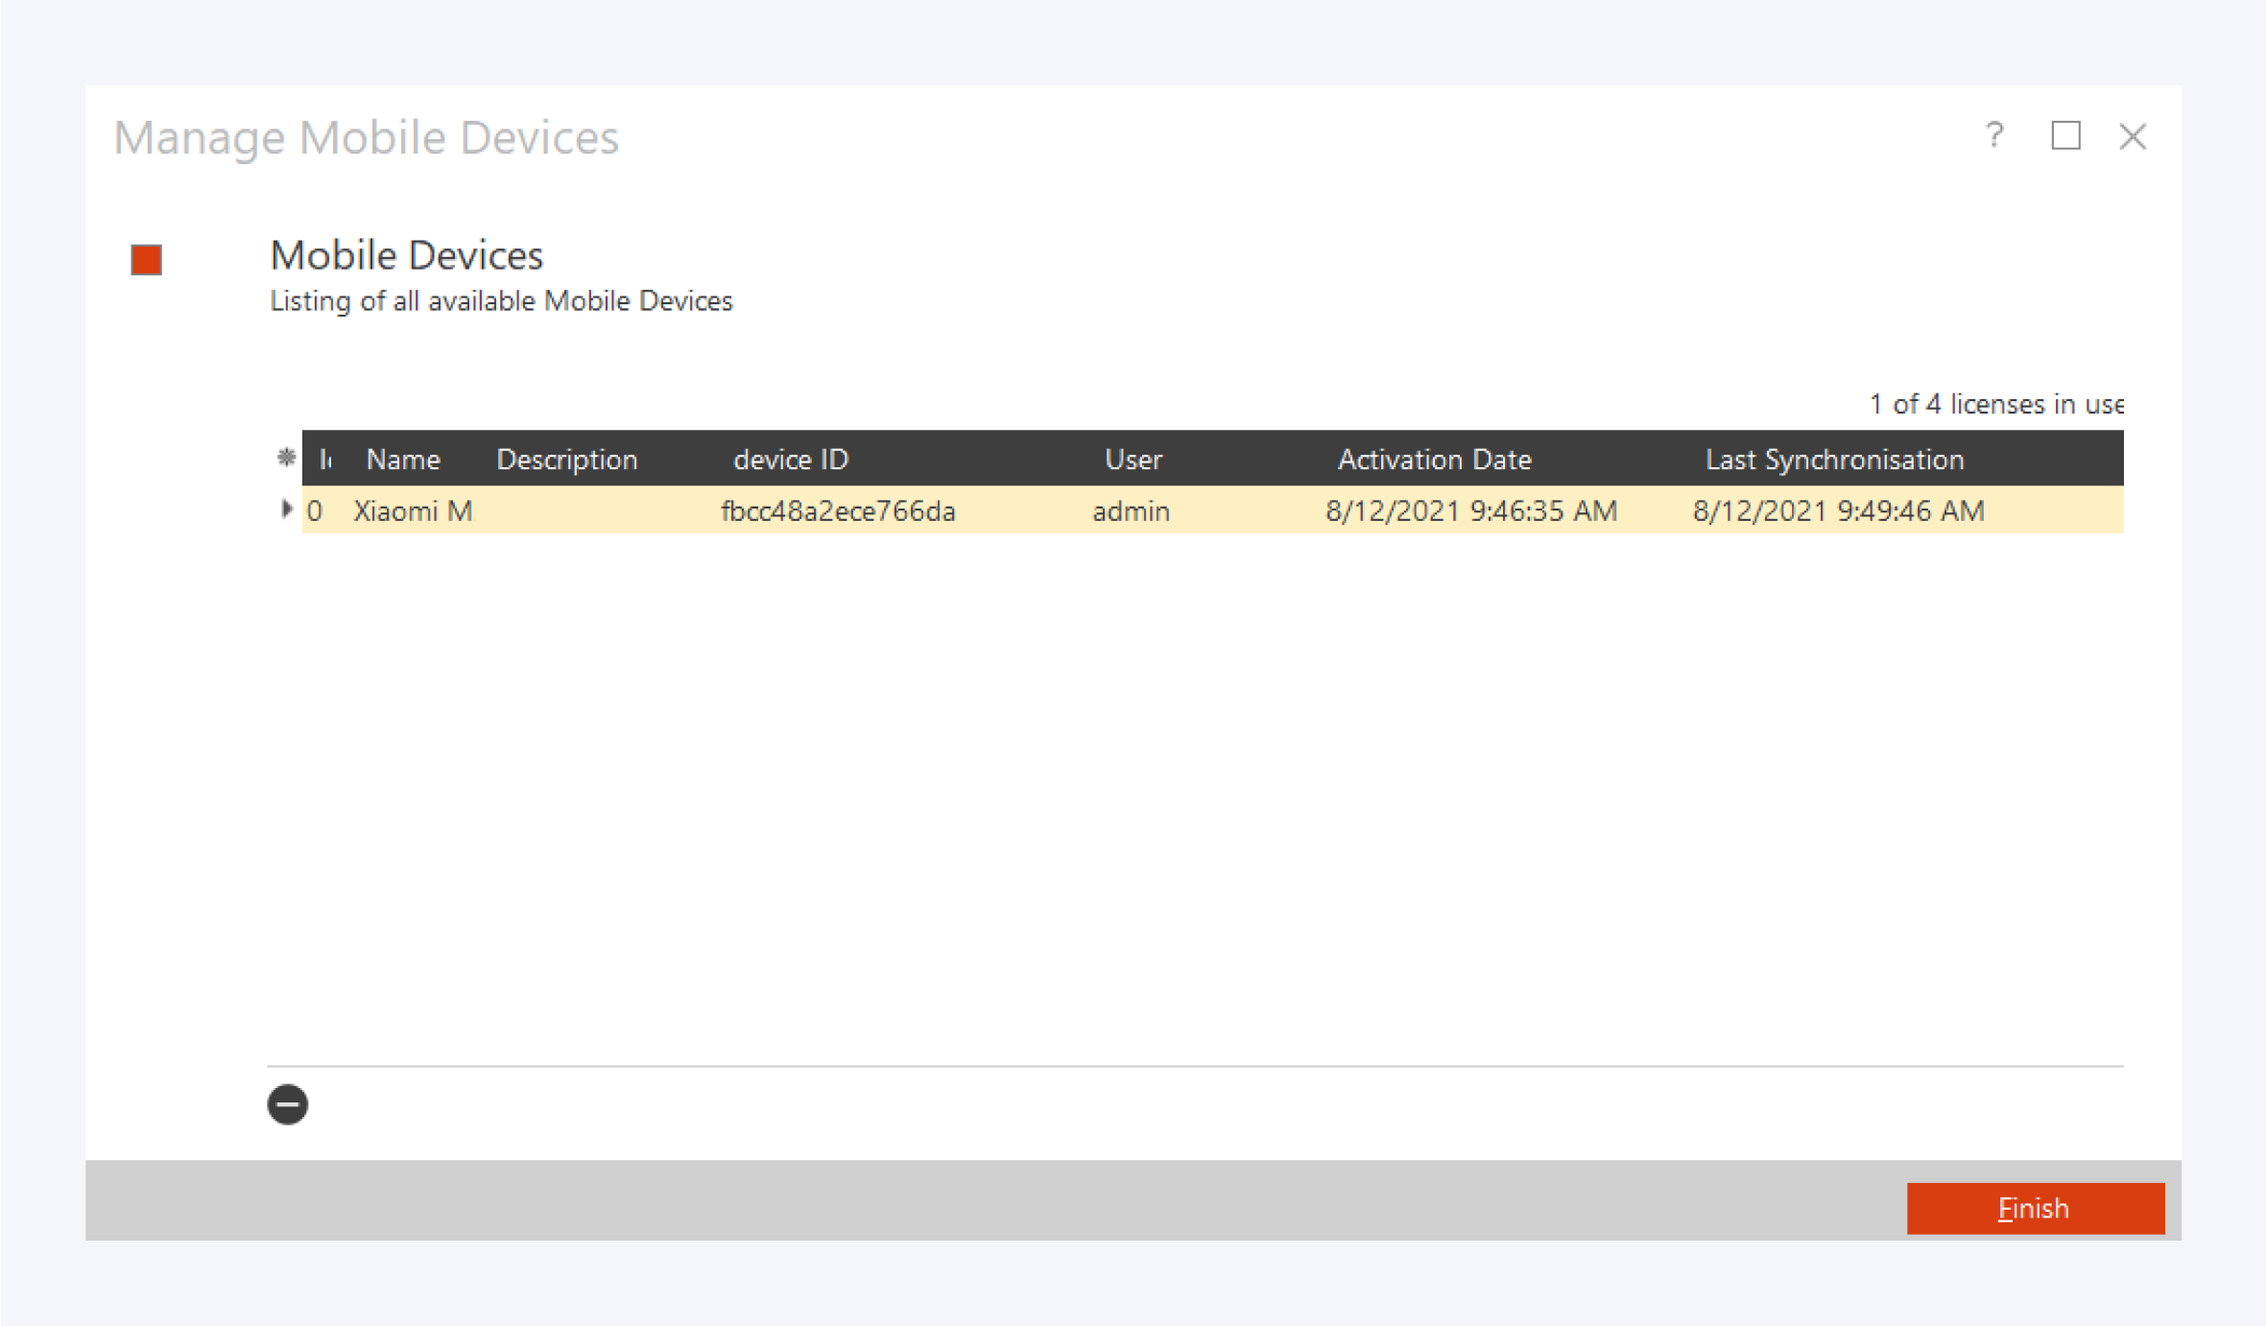Click the grid column chooser asterisk icon
Viewport: 2266px width, 1326px height.
(x=285, y=458)
